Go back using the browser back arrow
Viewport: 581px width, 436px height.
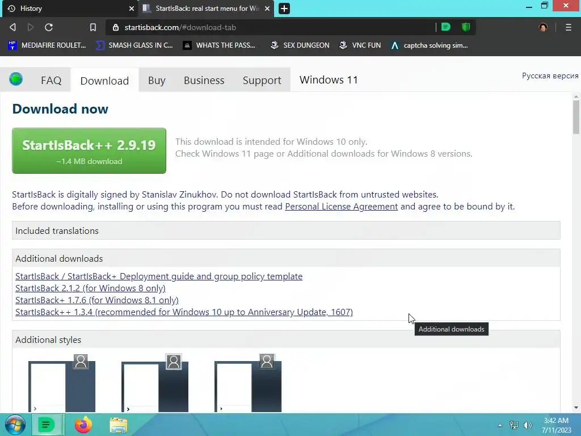(12, 27)
